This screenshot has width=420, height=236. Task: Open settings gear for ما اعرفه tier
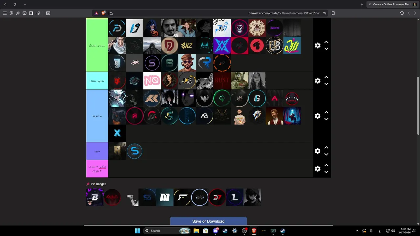click(x=317, y=116)
